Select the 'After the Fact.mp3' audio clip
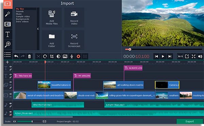Screen dimensions: 204x126 [58, 105]
